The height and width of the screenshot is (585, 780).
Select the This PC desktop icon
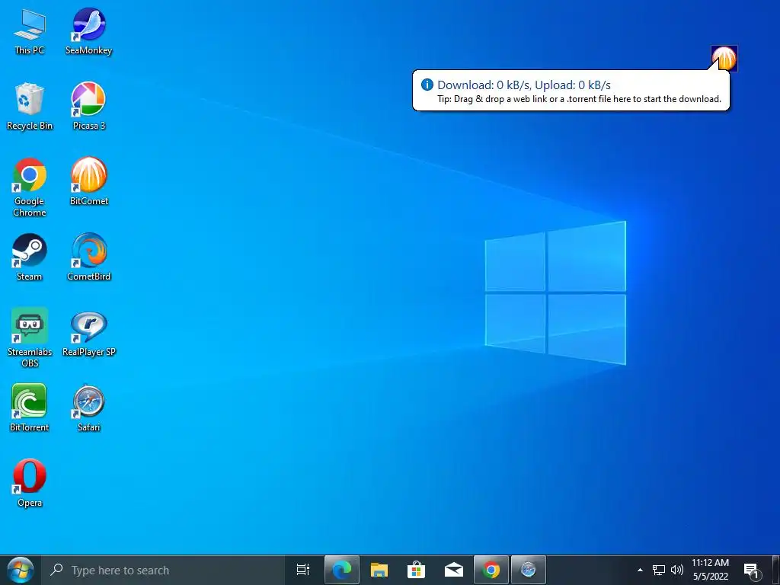click(x=30, y=31)
